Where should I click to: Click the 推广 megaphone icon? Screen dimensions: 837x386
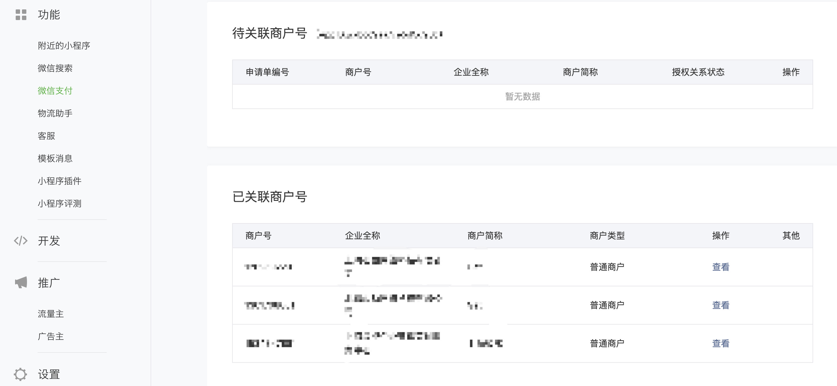[21, 283]
